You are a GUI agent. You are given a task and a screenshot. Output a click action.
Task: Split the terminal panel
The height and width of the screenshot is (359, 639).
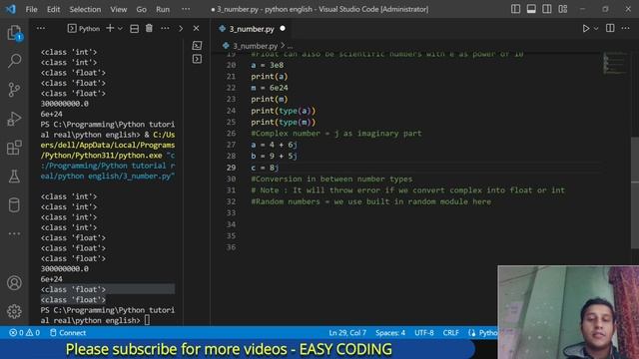click(x=134, y=29)
